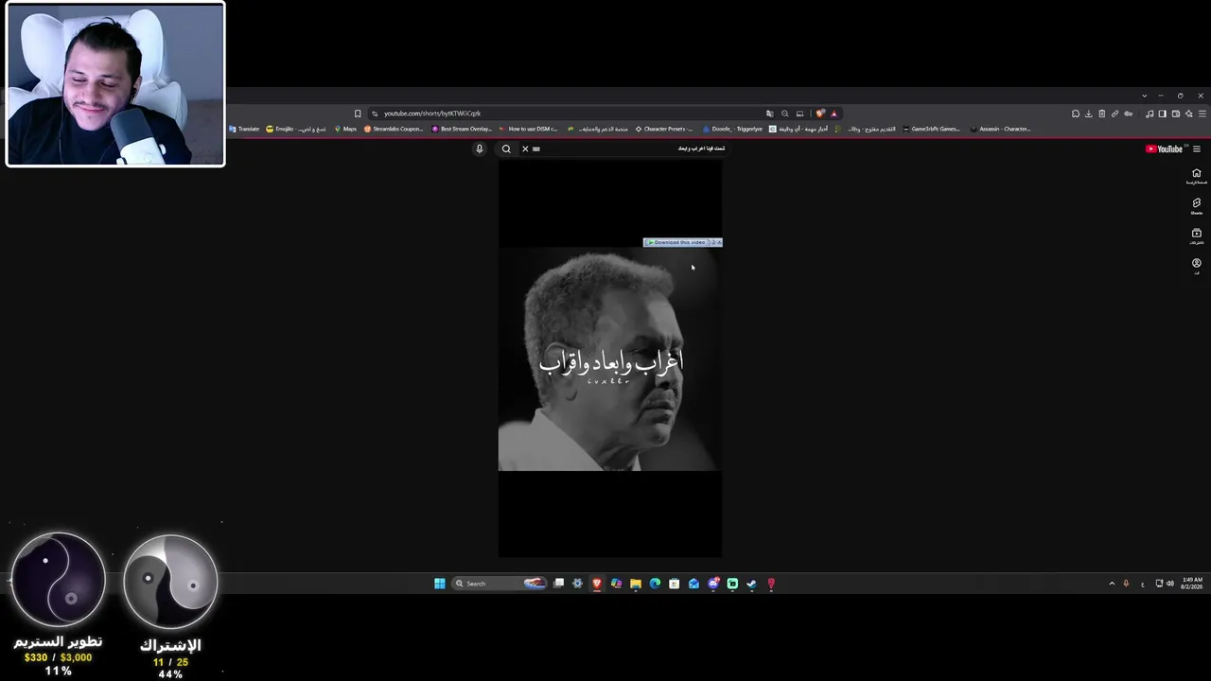Image resolution: width=1211 pixels, height=681 pixels.
Task: Open File Explorer from taskbar
Action: coord(636,584)
